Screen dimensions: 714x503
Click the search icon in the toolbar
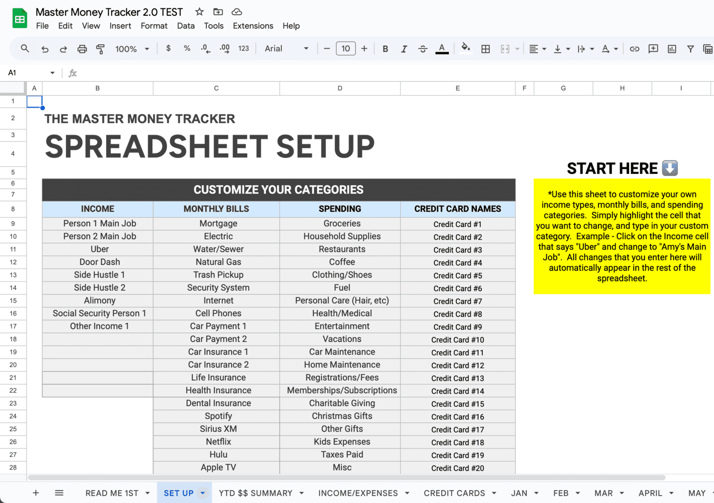click(25, 49)
